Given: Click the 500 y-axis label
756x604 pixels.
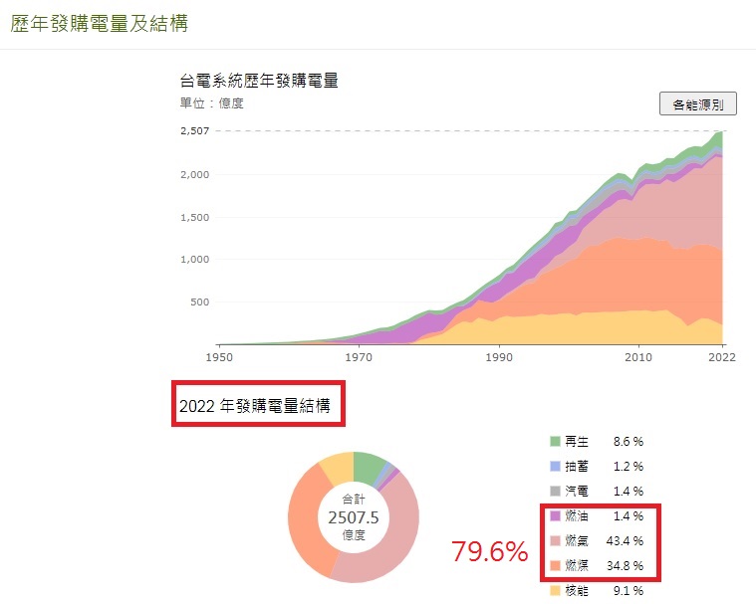Looking at the screenshot, I should 199,302.
